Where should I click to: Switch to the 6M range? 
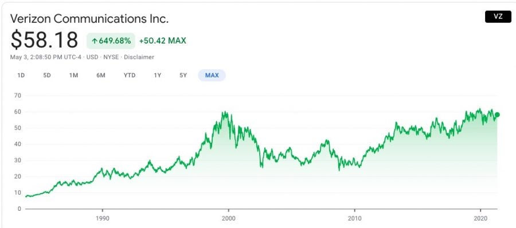[101, 76]
